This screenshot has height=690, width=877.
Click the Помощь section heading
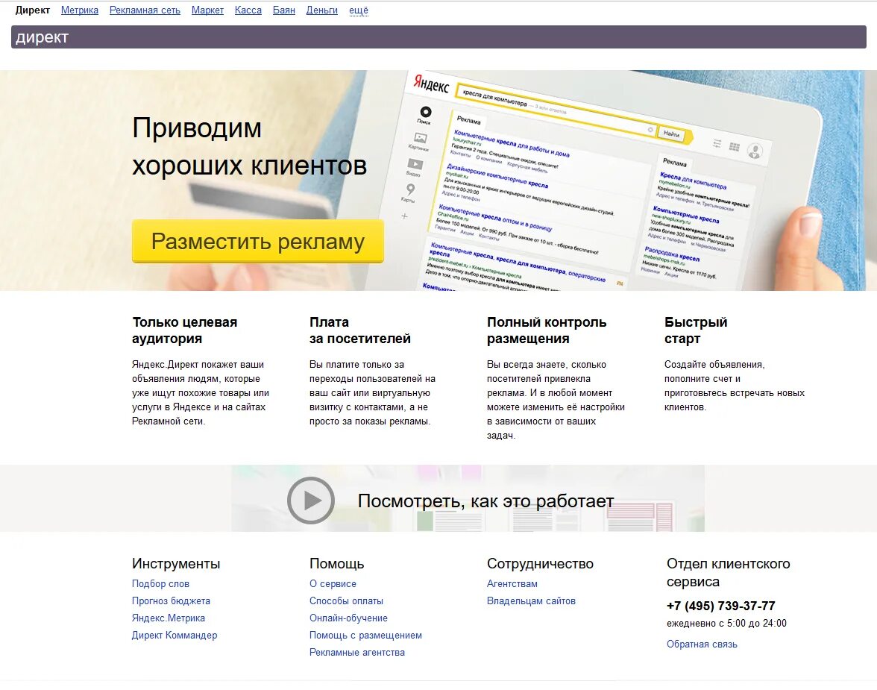click(337, 563)
